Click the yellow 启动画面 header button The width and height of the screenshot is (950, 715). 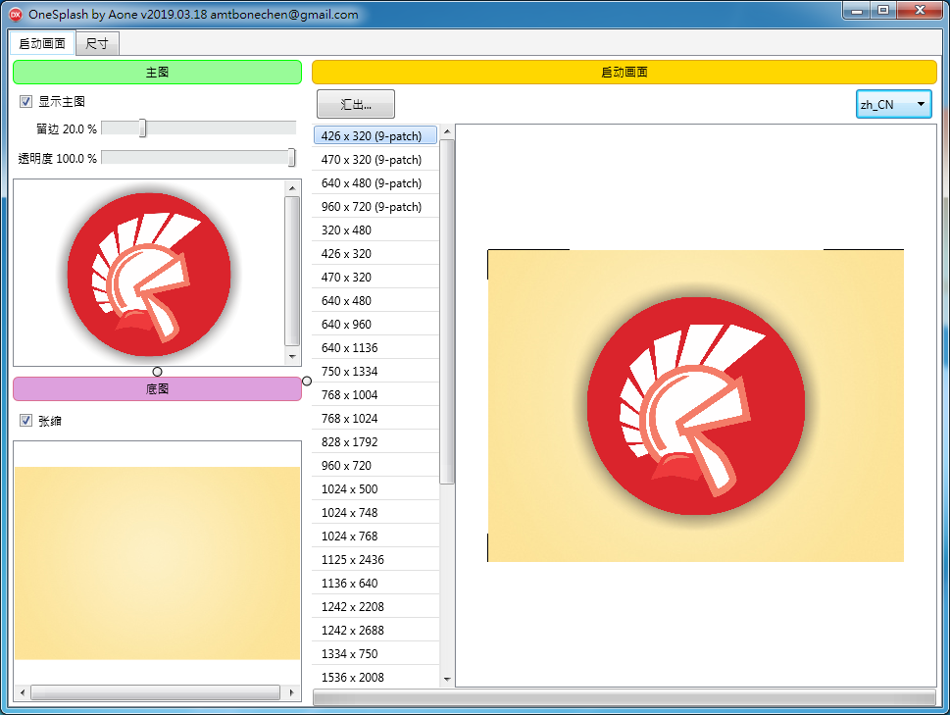pyautogui.click(x=625, y=73)
